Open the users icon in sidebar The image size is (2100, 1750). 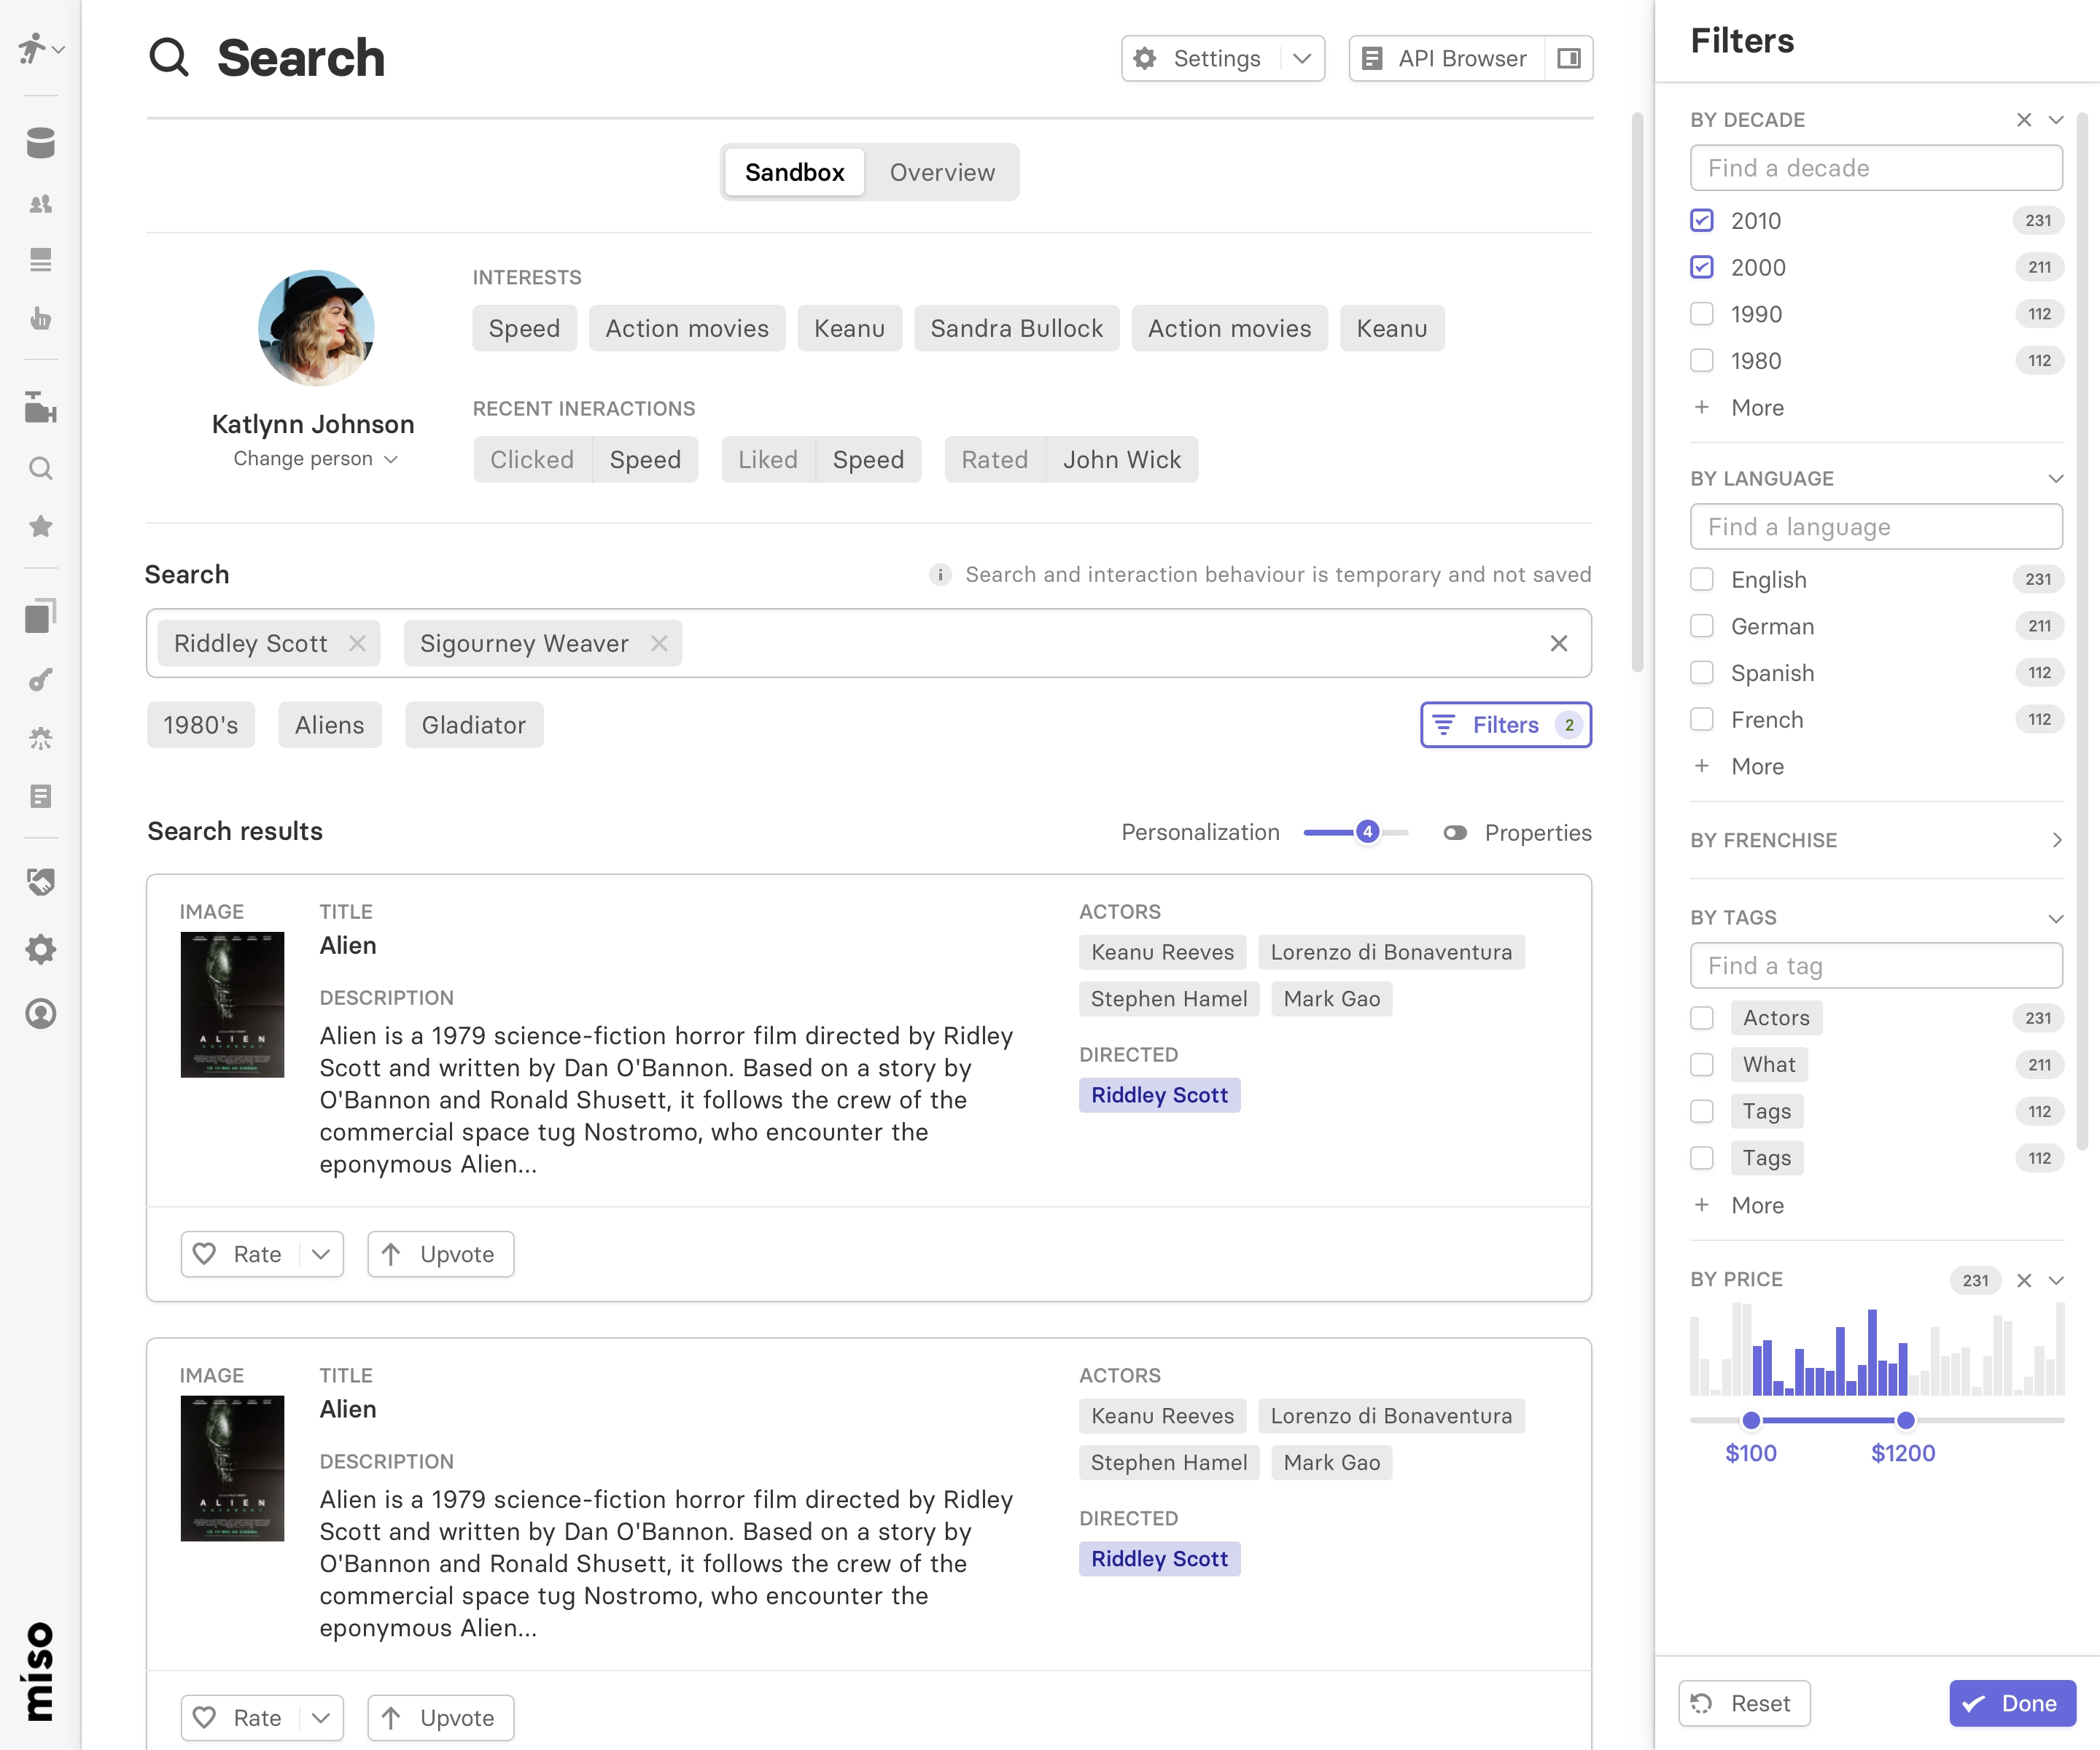[40, 204]
